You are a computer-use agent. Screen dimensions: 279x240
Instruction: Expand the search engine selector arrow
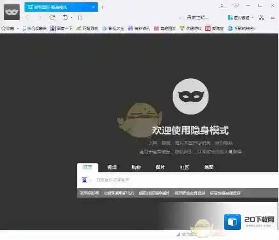click(x=91, y=180)
